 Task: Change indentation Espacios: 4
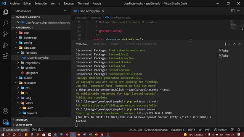click(x=178, y=130)
